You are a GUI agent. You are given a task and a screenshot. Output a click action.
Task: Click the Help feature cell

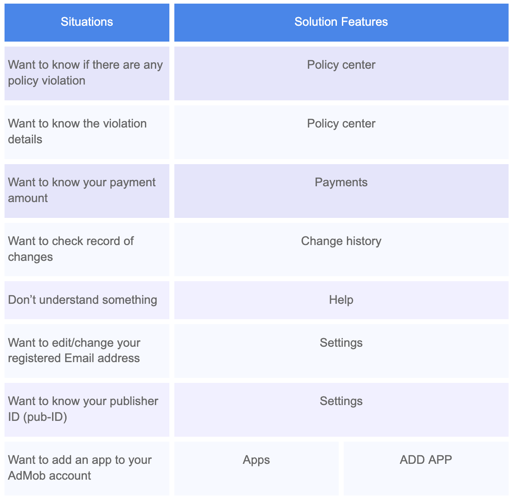341,299
